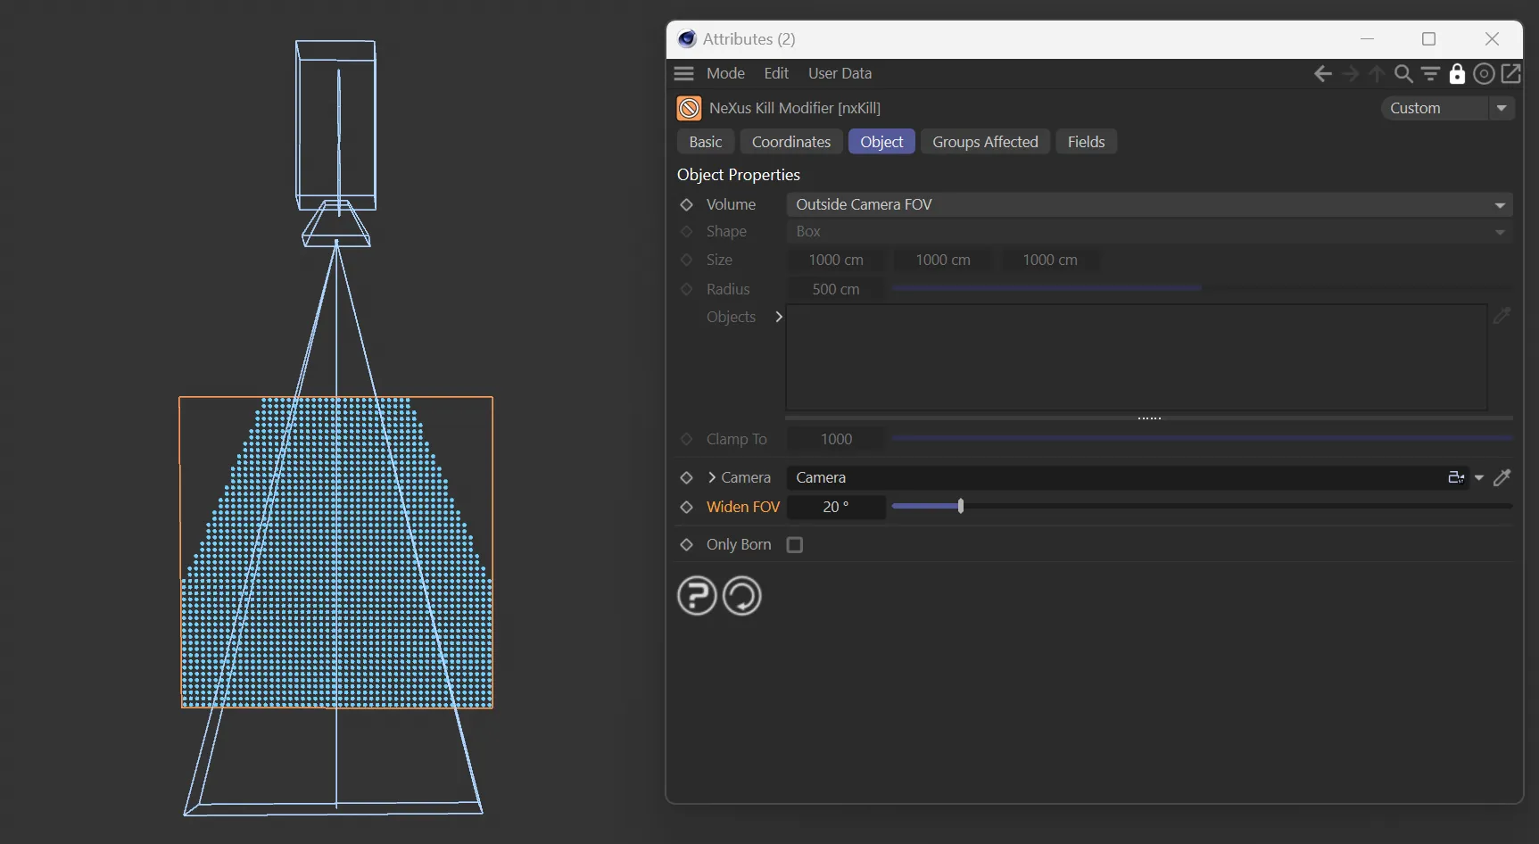Image resolution: width=1539 pixels, height=844 pixels.
Task: Click the Widen FOV slider handle
Action: (961, 507)
